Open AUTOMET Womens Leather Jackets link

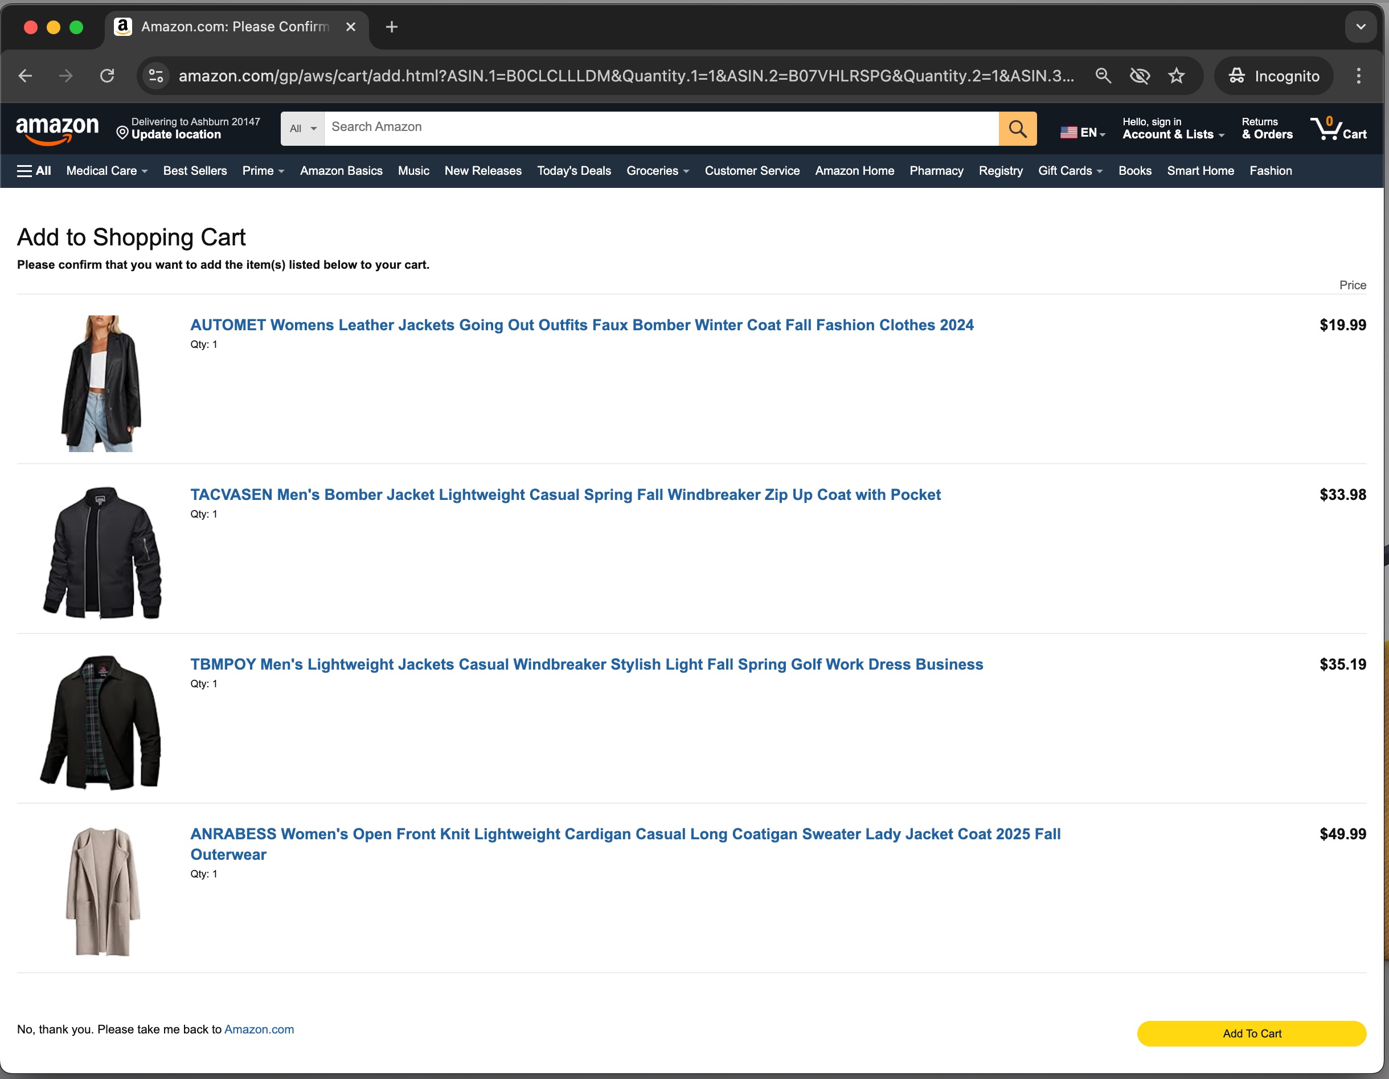click(582, 325)
